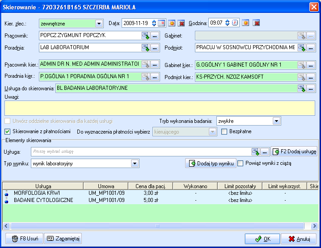Screen dimensions: 321x248
Task: Open the browse ellipsis for Pracownik
Action: [x=155, y=36]
